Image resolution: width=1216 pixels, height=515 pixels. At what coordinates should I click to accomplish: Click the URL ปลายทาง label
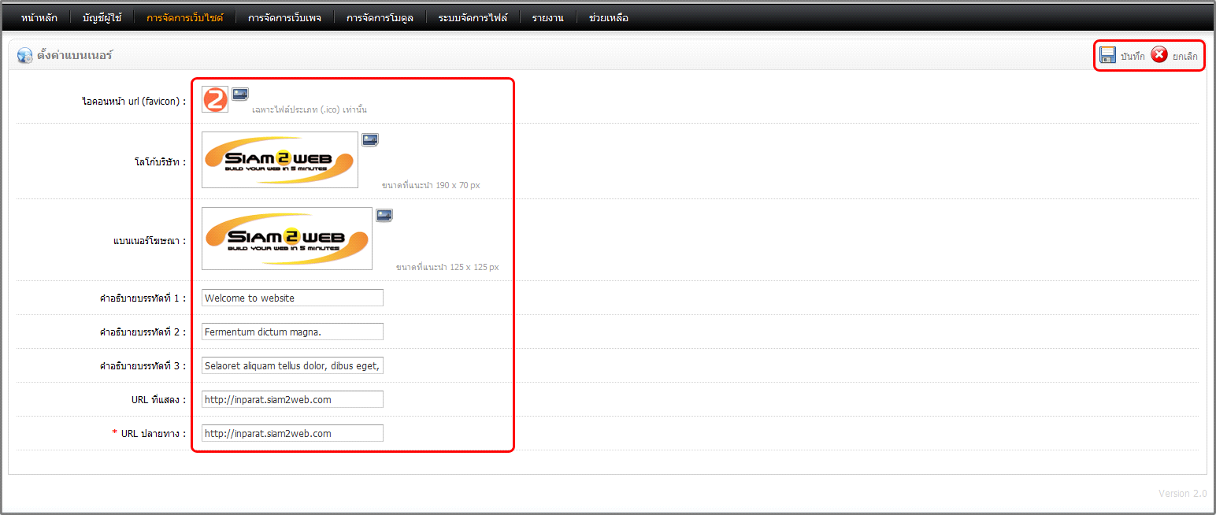point(154,434)
